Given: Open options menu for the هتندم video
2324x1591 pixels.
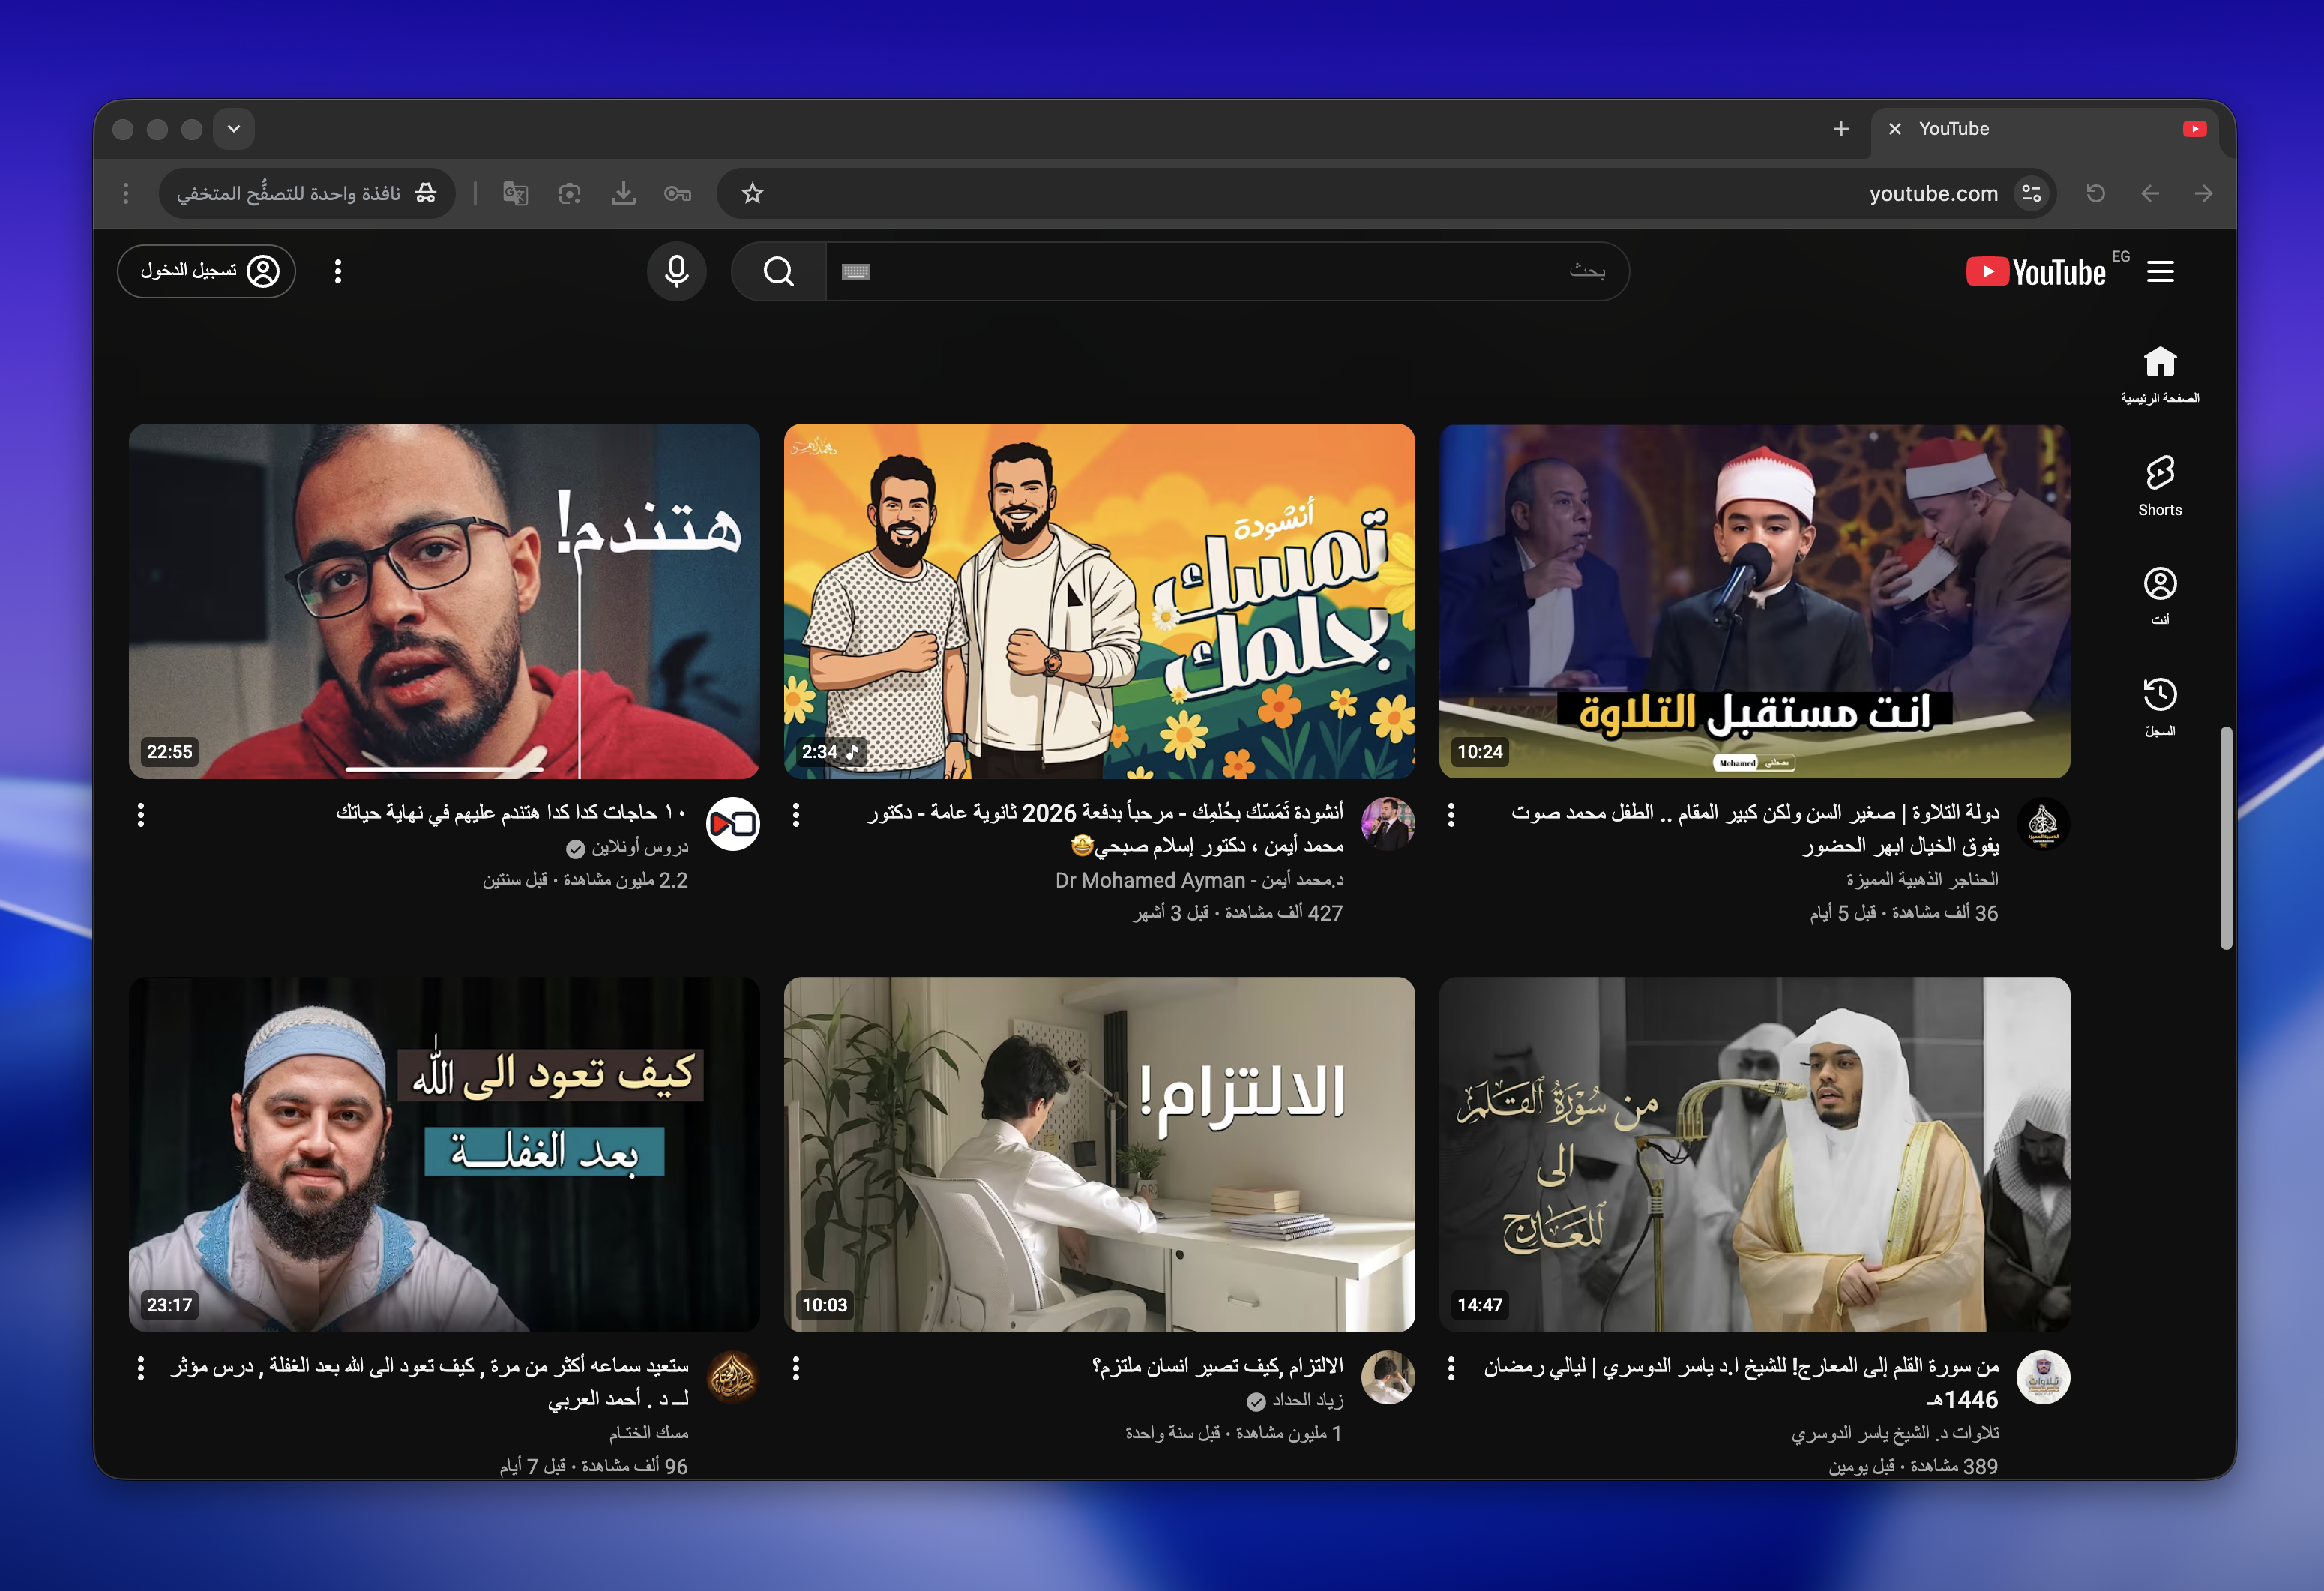Looking at the screenshot, I should [141, 815].
